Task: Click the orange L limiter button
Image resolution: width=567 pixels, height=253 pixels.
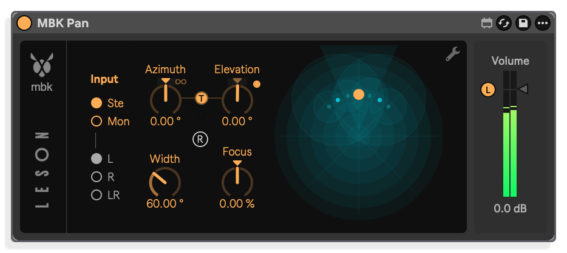Action: (488, 90)
